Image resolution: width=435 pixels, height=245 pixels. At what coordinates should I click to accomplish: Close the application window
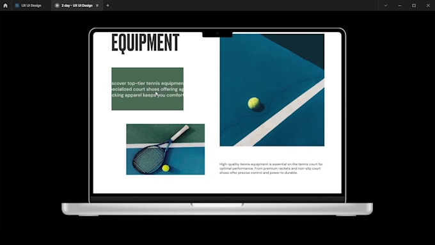pyautogui.click(x=428, y=5)
